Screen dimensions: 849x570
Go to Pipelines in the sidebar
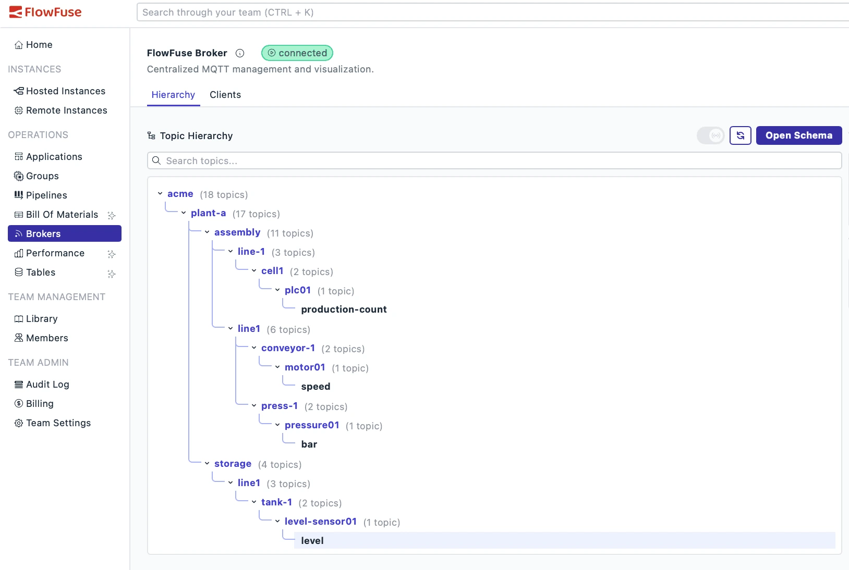pos(65,195)
